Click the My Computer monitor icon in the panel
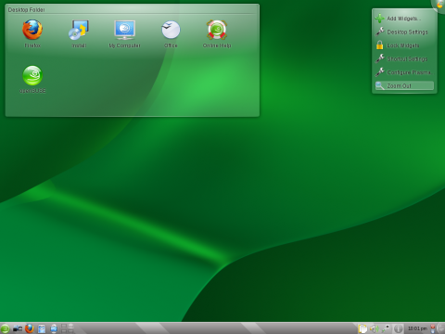The height and width of the screenshot is (334, 445). 54,328
